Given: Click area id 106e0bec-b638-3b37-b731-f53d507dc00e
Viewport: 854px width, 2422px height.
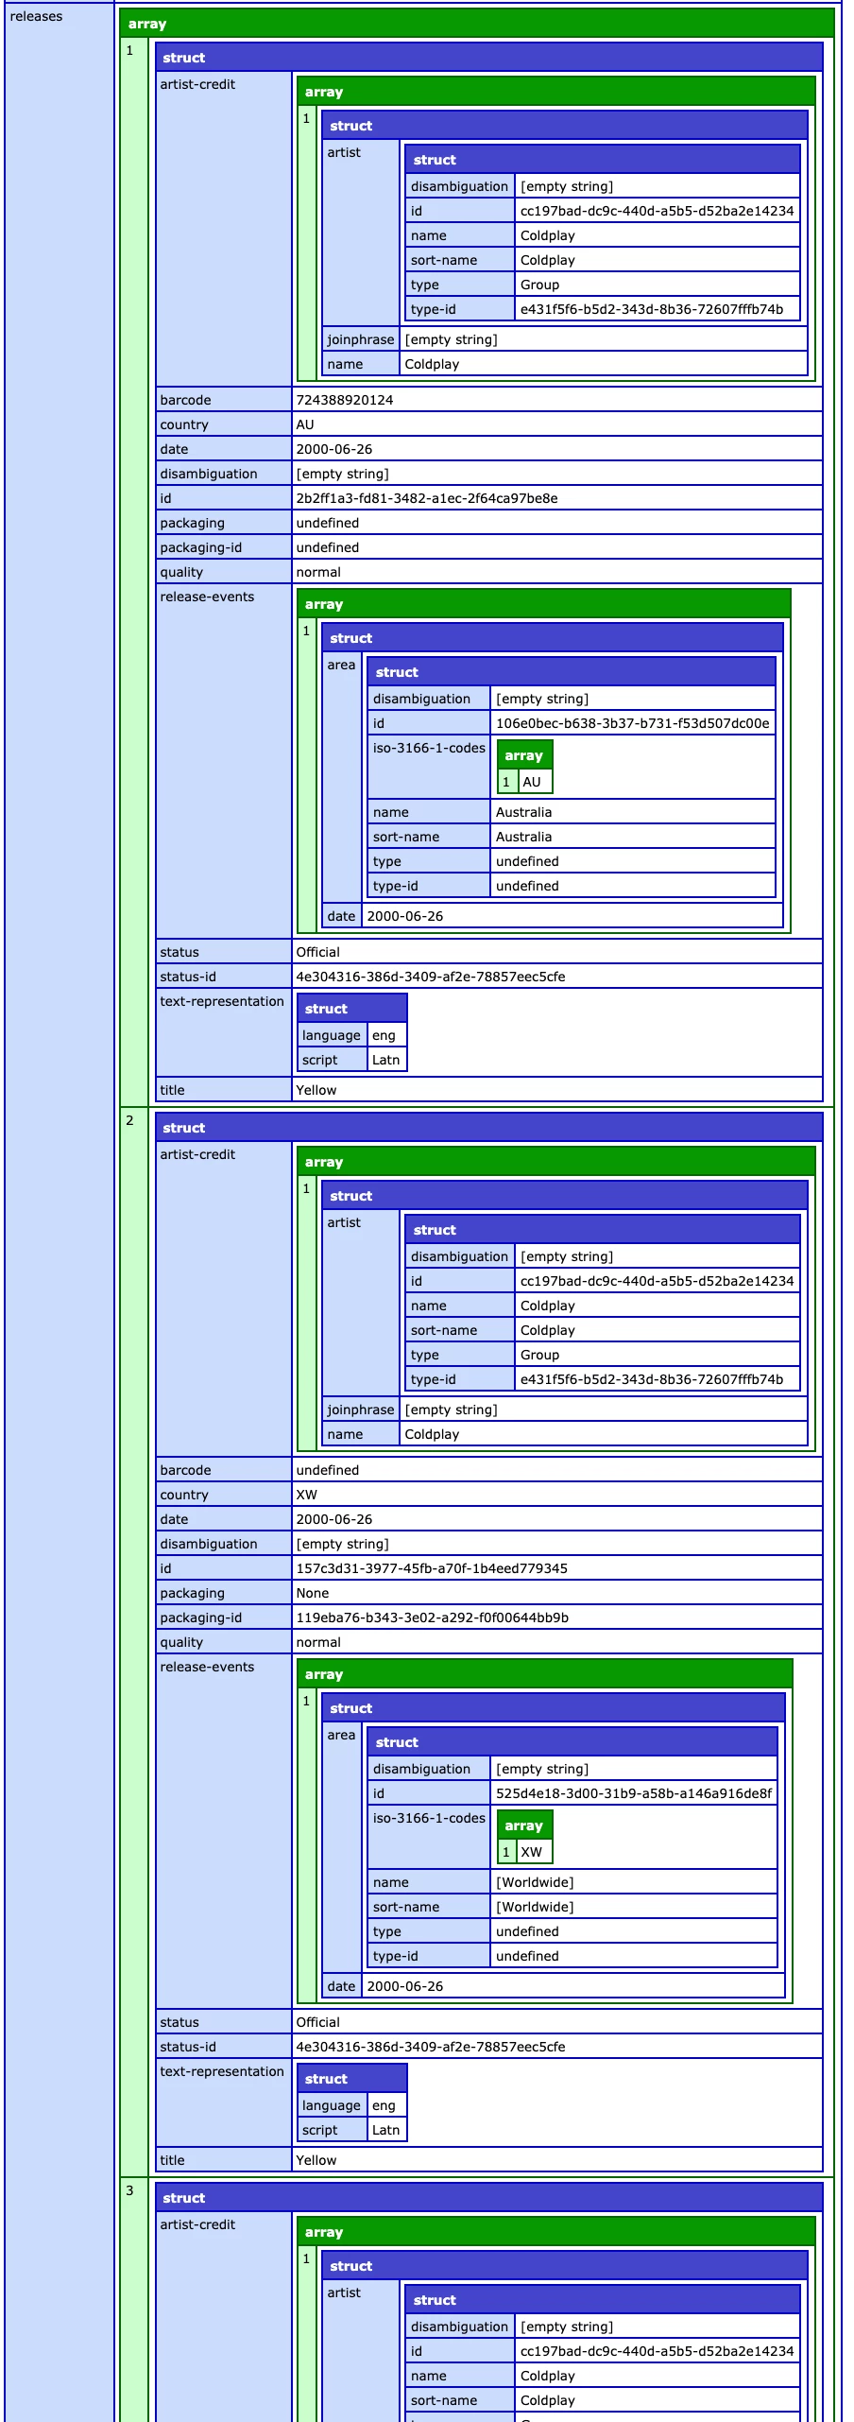Looking at the screenshot, I should (633, 723).
